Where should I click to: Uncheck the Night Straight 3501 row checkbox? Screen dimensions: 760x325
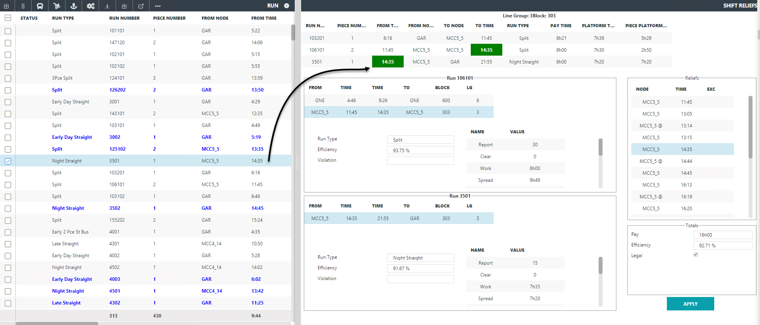[8, 161]
